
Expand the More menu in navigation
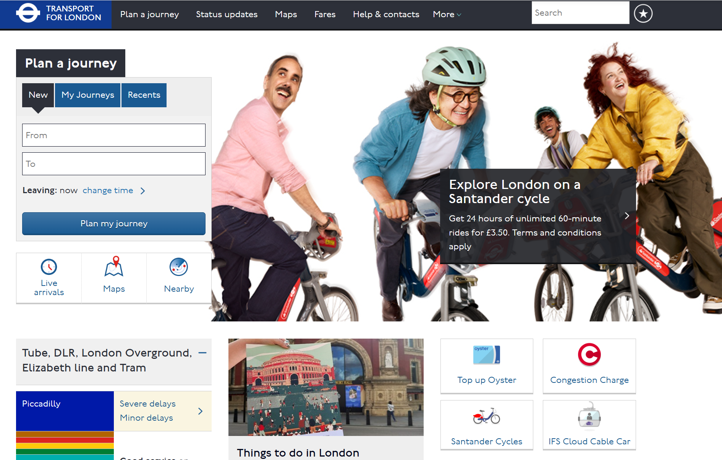447,15
